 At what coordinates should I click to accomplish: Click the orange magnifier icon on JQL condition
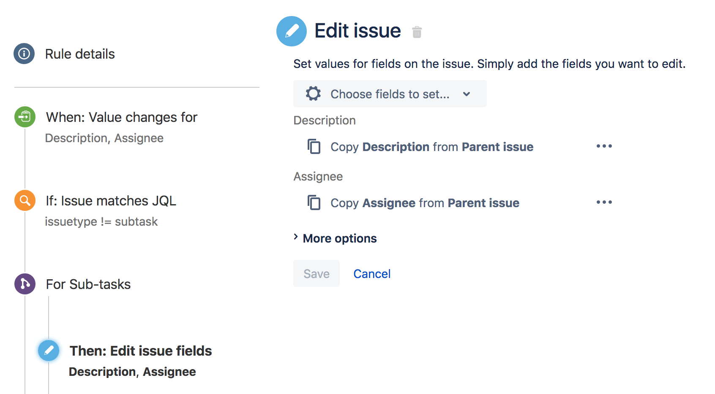pos(25,200)
